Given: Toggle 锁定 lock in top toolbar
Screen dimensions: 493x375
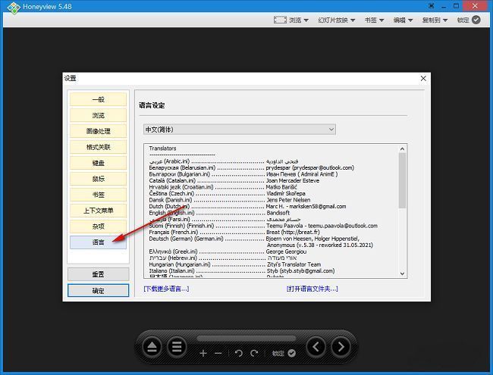Looking at the screenshot, I should pyautogui.click(x=469, y=20).
